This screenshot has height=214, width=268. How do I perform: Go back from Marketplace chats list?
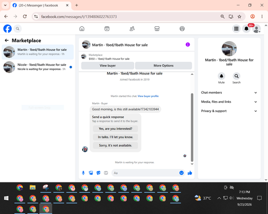6,41
